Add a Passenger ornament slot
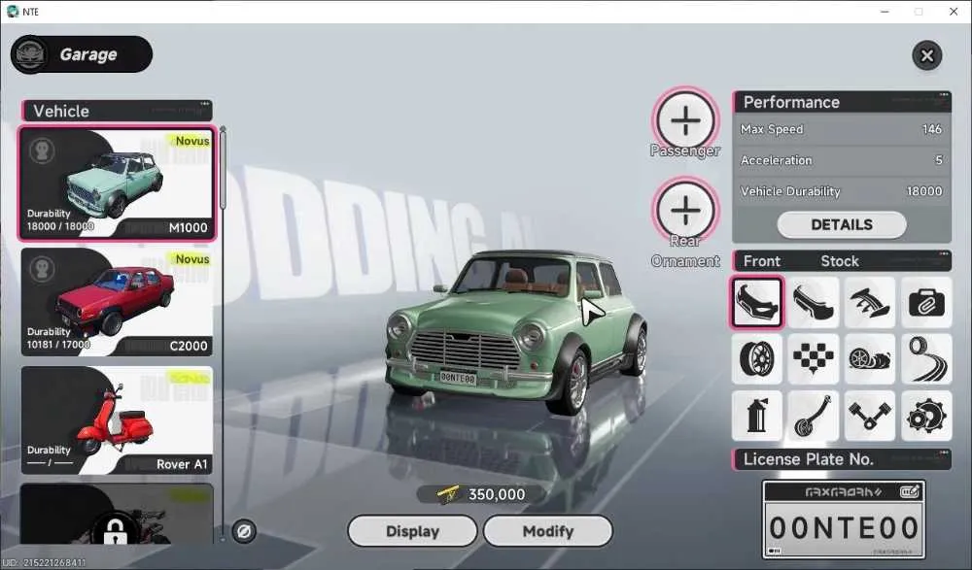This screenshot has height=570, width=972. (x=685, y=120)
